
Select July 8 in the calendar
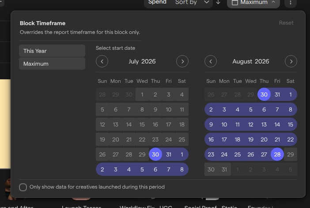tap(142, 110)
